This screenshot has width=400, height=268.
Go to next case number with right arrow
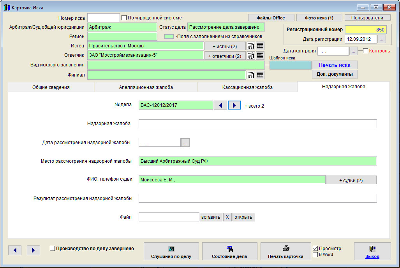point(234,105)
